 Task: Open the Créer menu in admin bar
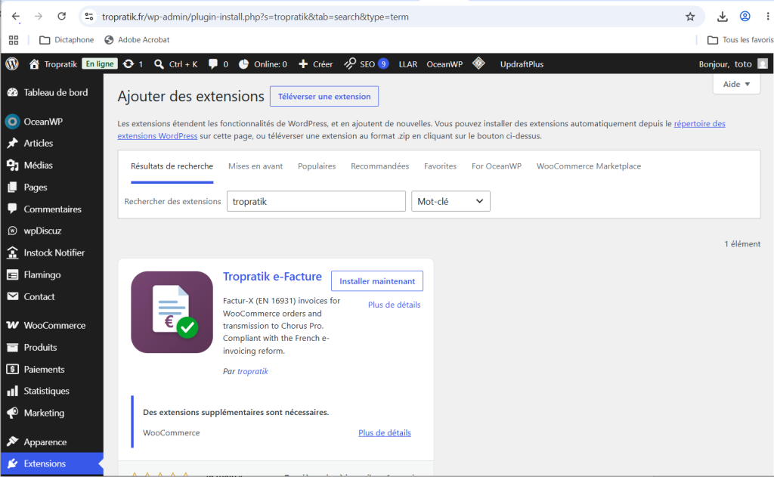coord(316,64)
